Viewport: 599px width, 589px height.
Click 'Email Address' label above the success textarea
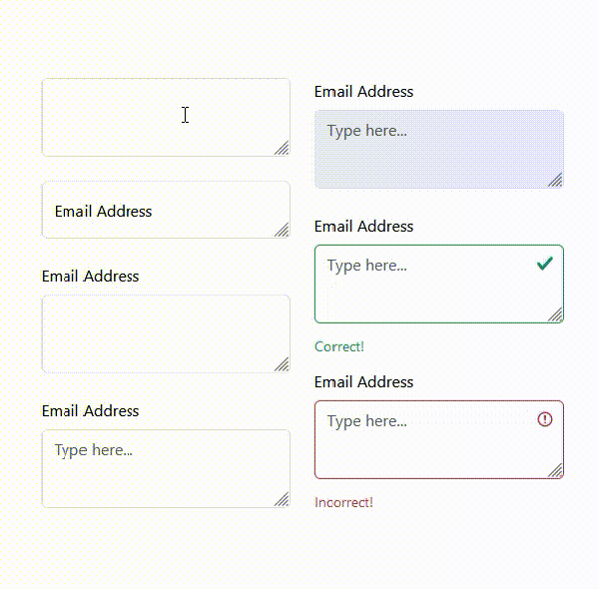click(x=363, y=226)
